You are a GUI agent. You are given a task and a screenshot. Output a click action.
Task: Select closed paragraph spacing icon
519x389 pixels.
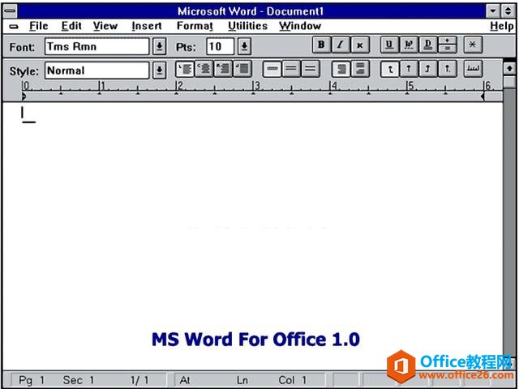click(x=341, y=69)
